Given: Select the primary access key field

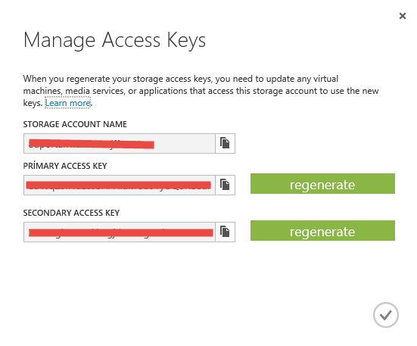Looking at the screenshot, I should point(119,185).
